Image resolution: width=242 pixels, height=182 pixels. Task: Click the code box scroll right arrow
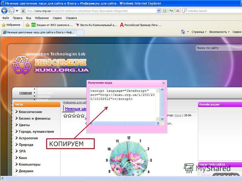(x=158, y=123)
